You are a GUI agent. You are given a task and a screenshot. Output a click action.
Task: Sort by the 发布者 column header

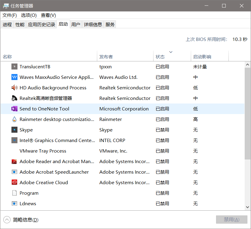[x=125, y=56]
